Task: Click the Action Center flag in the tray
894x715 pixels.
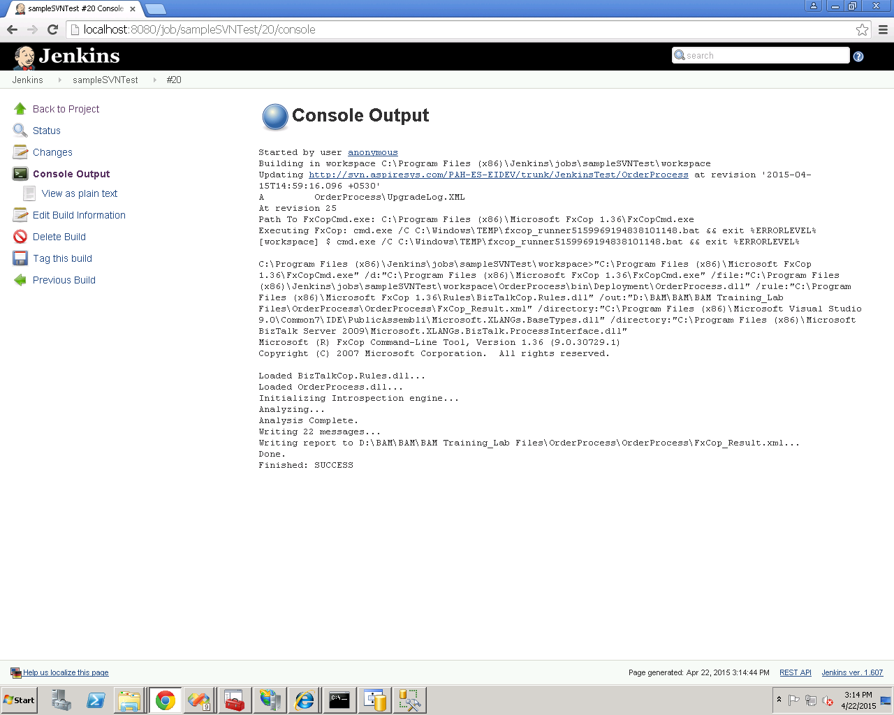Action: pyautogui.click(x=794, y=700)
